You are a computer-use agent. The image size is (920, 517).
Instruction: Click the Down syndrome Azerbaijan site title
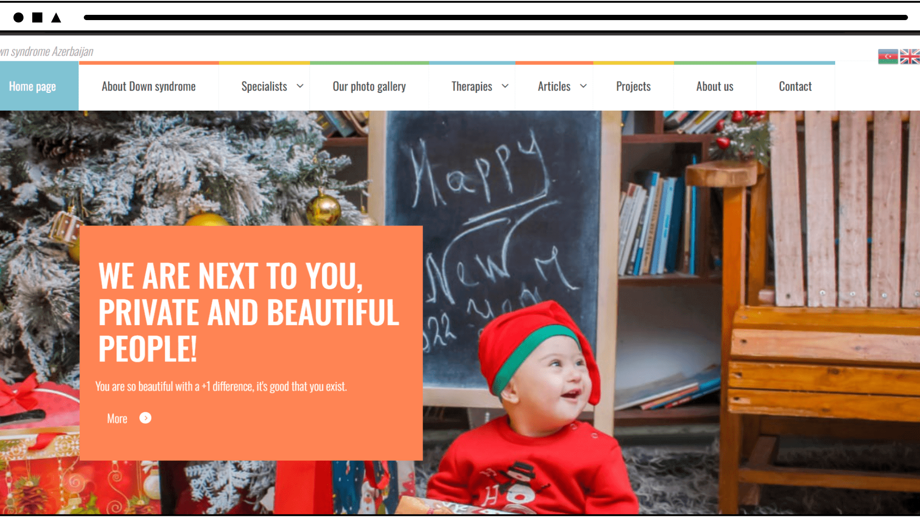click(x=46, y=52)
